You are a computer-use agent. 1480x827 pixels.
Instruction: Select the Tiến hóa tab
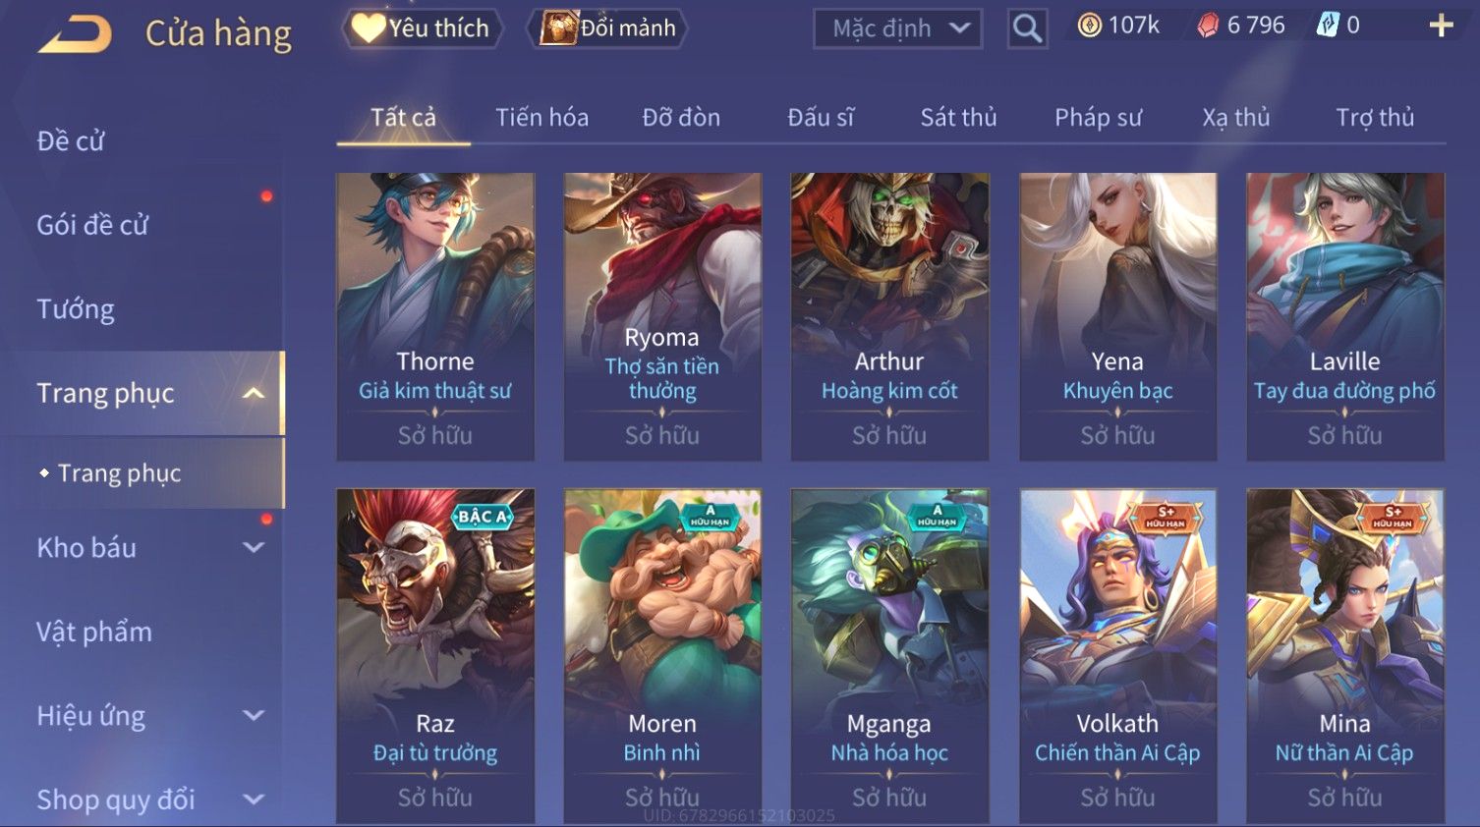[x=541, y=118]
